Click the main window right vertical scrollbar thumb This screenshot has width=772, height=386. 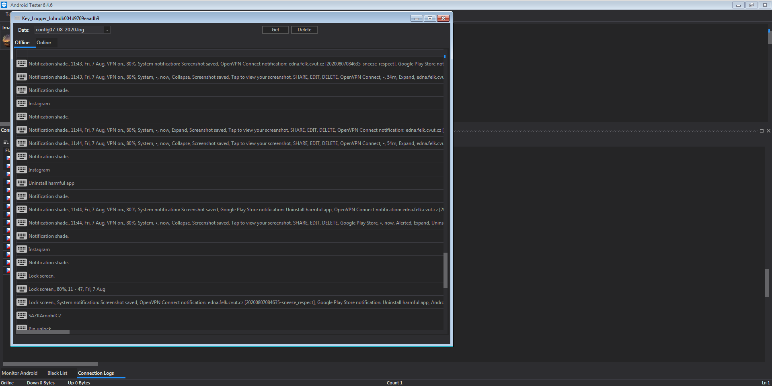[x=767, y=283]
